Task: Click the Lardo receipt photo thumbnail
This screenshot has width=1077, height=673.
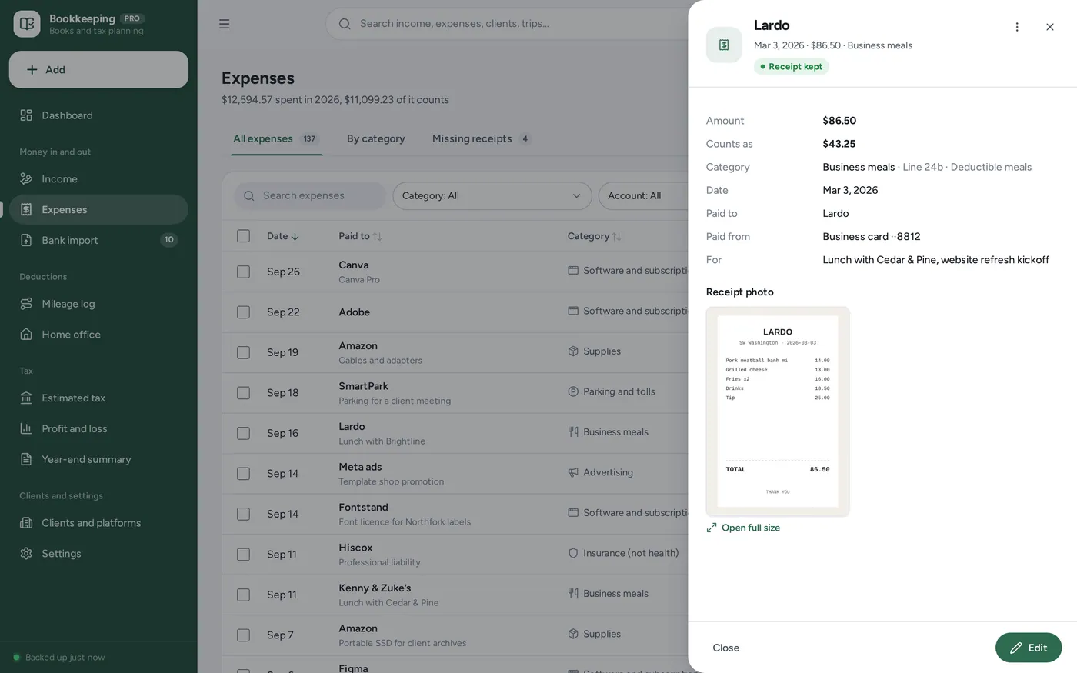Action: coord(778,411)
